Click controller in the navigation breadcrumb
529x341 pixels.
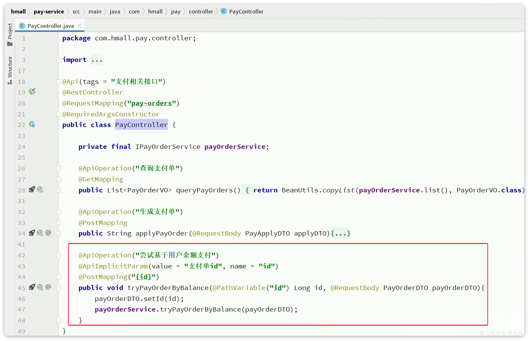(x=201, y=12)
